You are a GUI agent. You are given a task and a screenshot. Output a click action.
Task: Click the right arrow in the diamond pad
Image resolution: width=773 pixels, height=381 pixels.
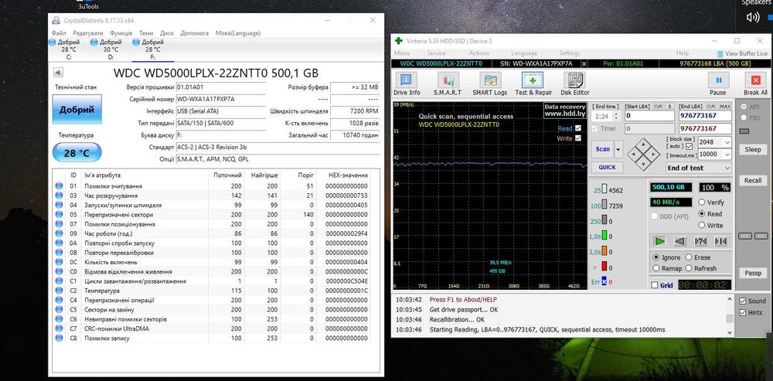(x=652, y=155)
